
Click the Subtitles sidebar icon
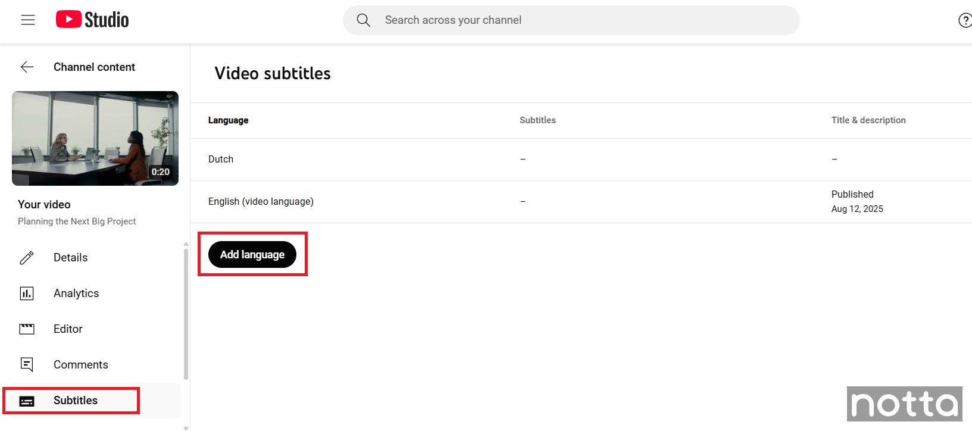[27, 401]
